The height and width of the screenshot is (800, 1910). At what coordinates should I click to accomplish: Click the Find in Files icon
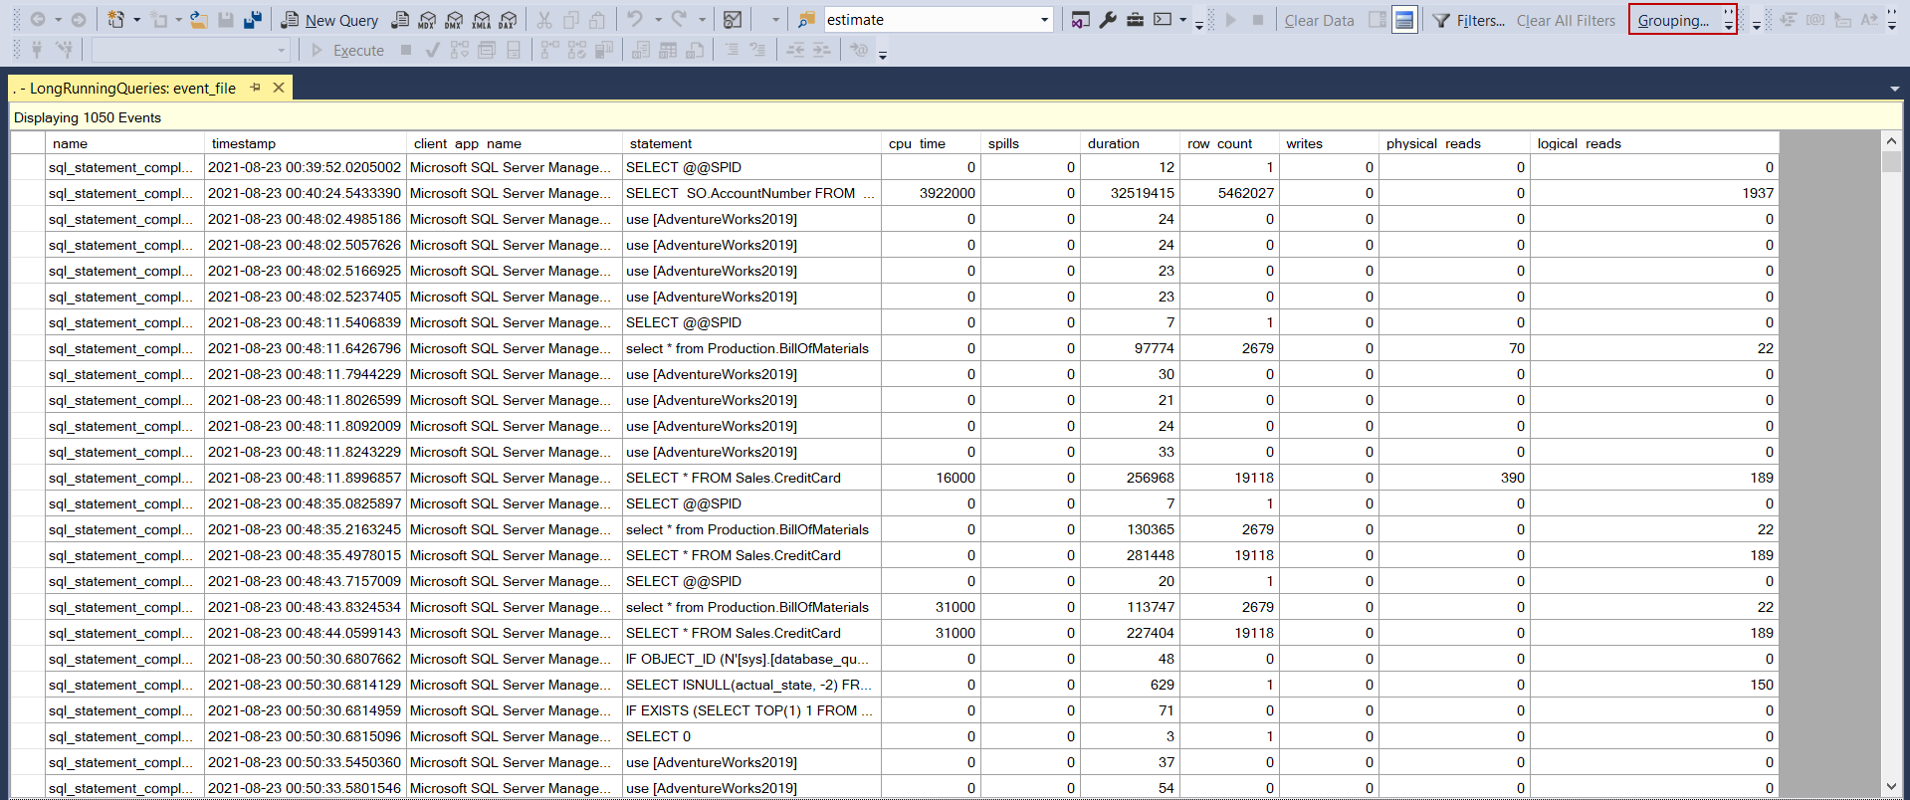[806, 20]
